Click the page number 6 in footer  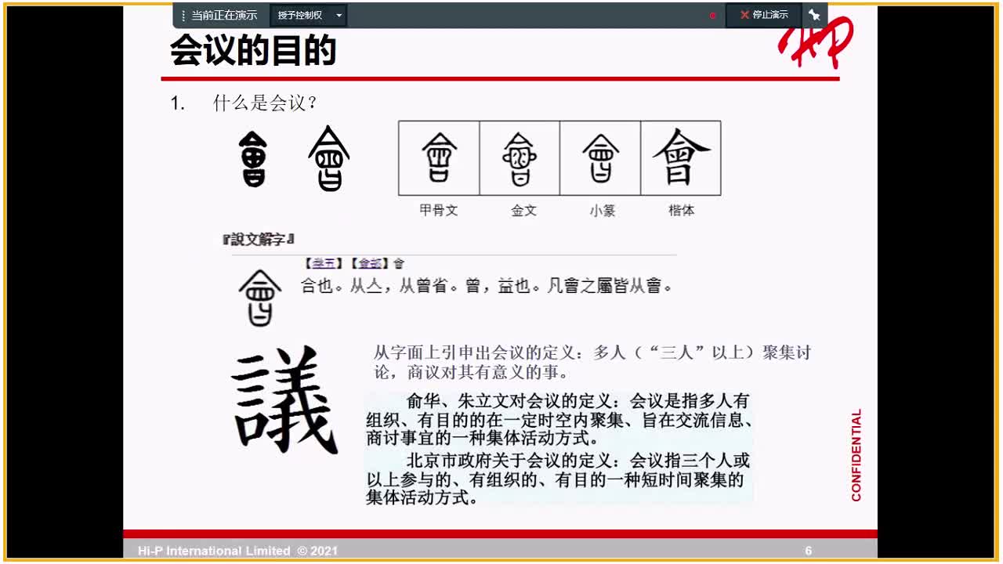pos(809,551)
